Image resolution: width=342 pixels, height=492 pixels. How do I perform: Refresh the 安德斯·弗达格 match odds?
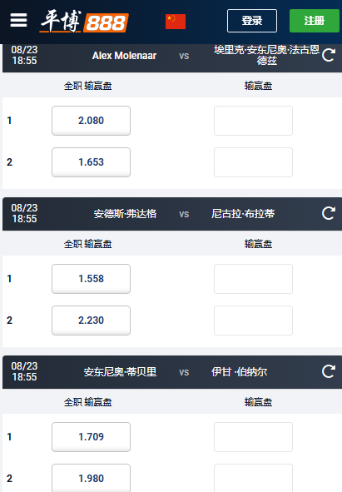pos(329,214)
